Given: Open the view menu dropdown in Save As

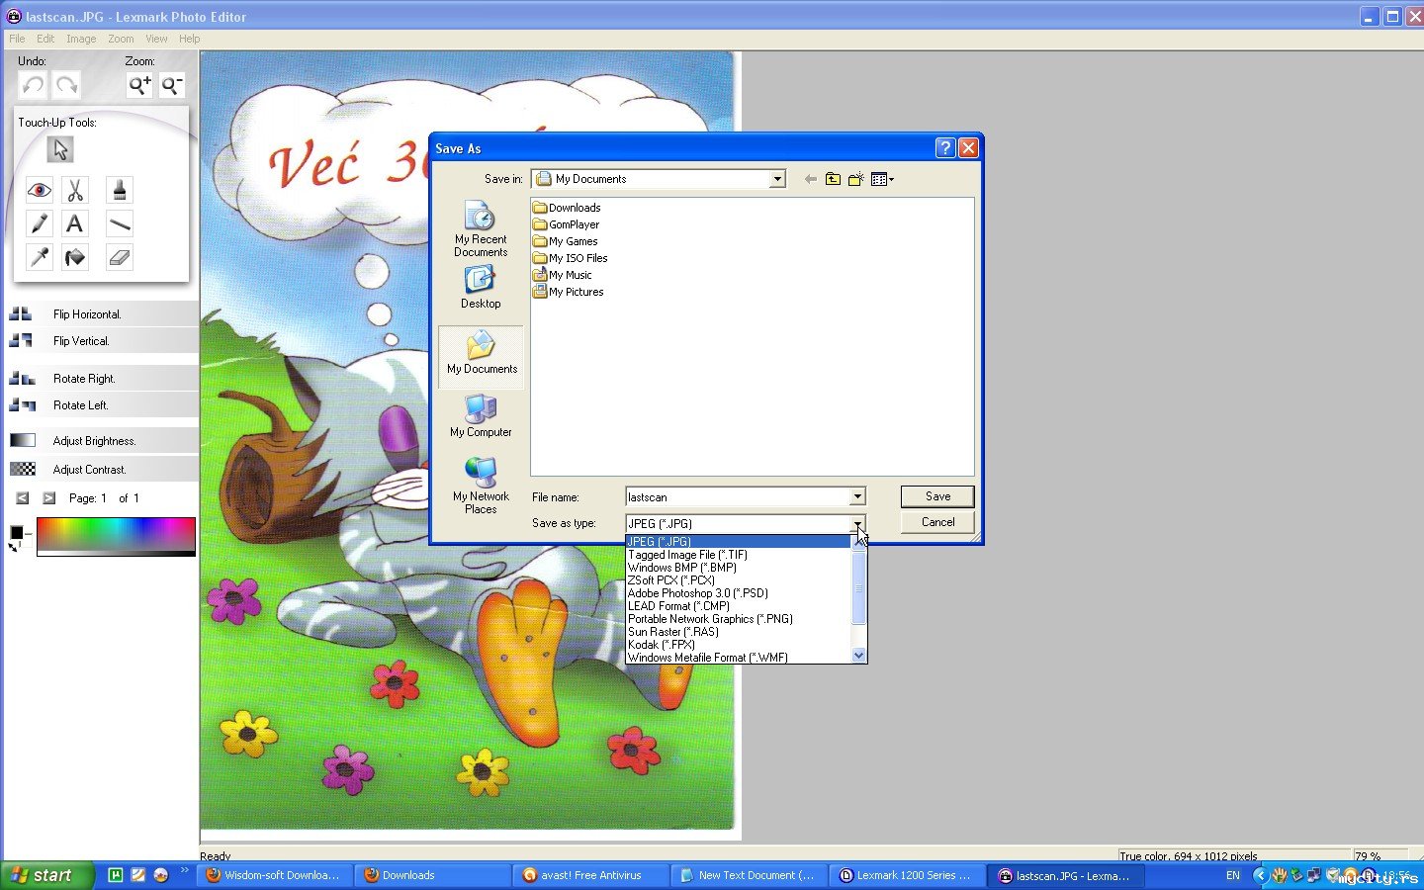Looking at the screenshot, I should (882, 179).
